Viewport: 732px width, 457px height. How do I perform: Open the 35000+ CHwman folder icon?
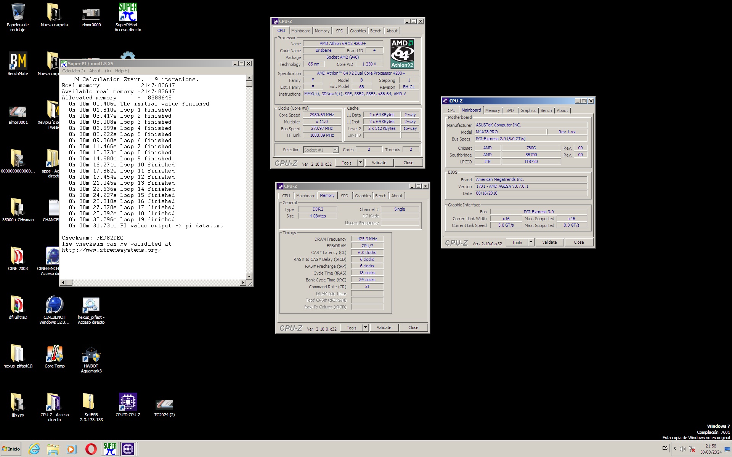[x=18, y=210]
